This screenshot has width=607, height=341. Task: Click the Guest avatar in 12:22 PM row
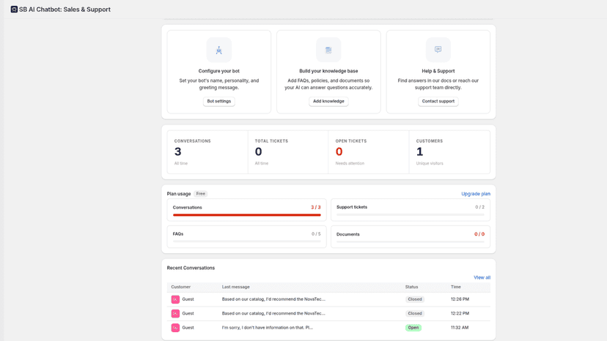(175, 313)
